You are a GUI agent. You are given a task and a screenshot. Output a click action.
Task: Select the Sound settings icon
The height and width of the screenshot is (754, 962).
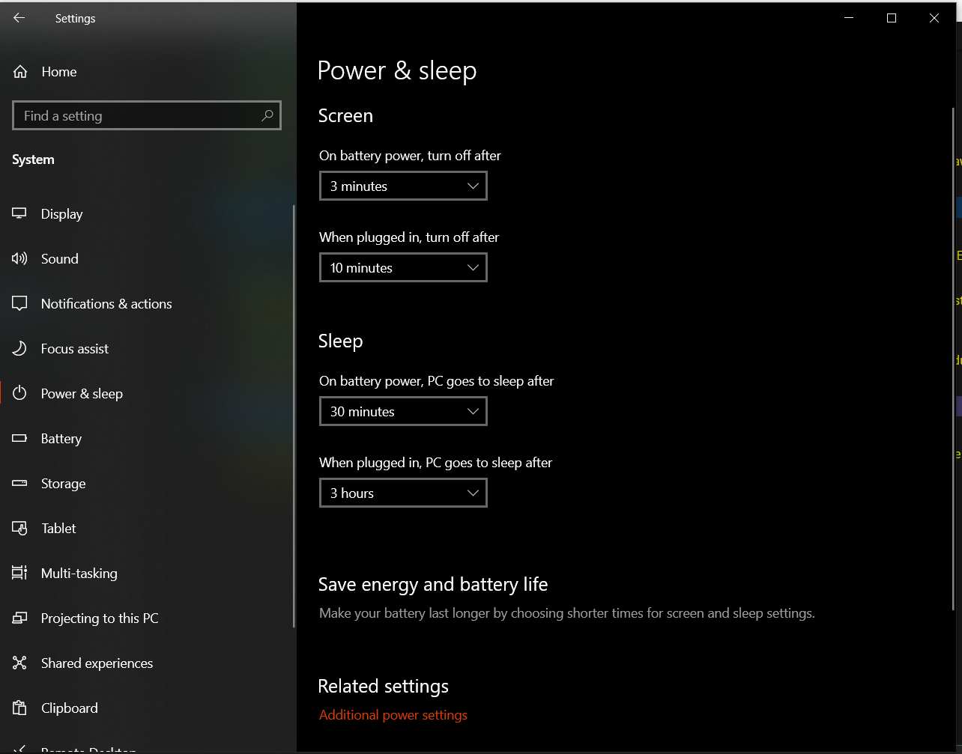(x=18, y=258)
